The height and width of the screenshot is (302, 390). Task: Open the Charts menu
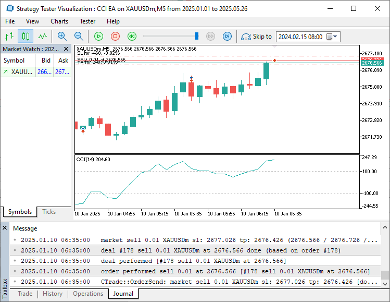(x=59, y=21)
